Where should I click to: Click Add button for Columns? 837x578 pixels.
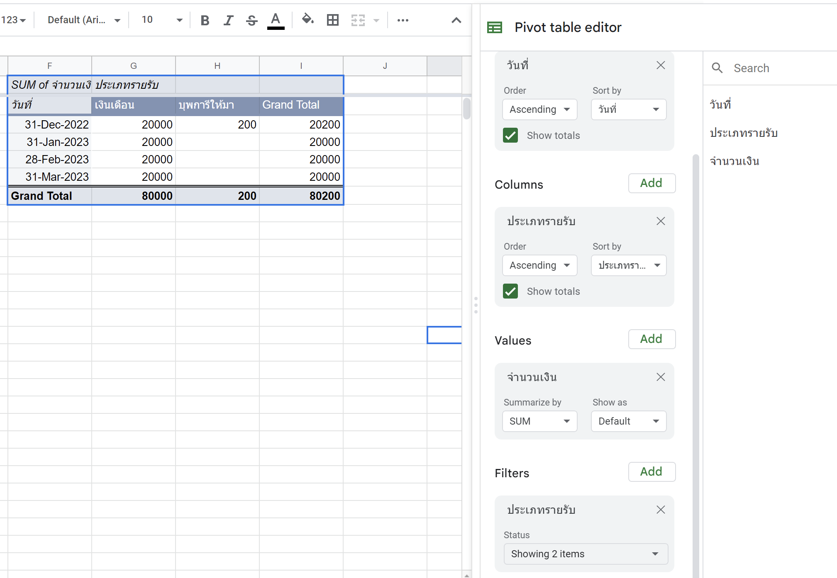pyautogui.click(x=651, y=184)
